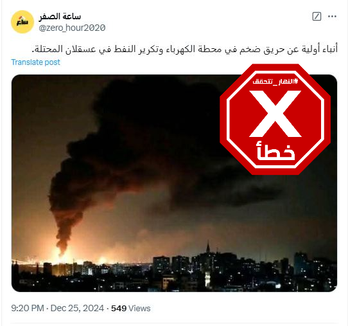Select the word خطأ on the stamp
The height and width of the screenshot is (326, 348).
click(x=275, y=150)
